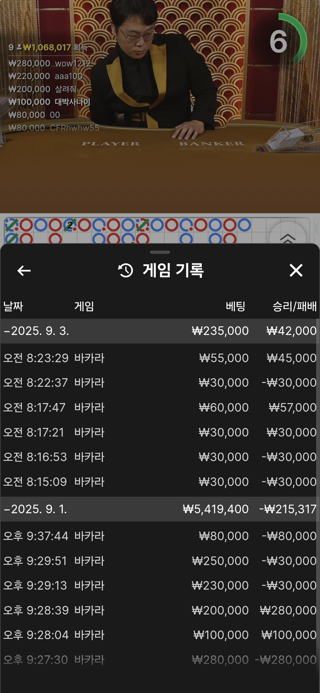Collapse the 2025. 9. 3. date group

tap(160, 331)
